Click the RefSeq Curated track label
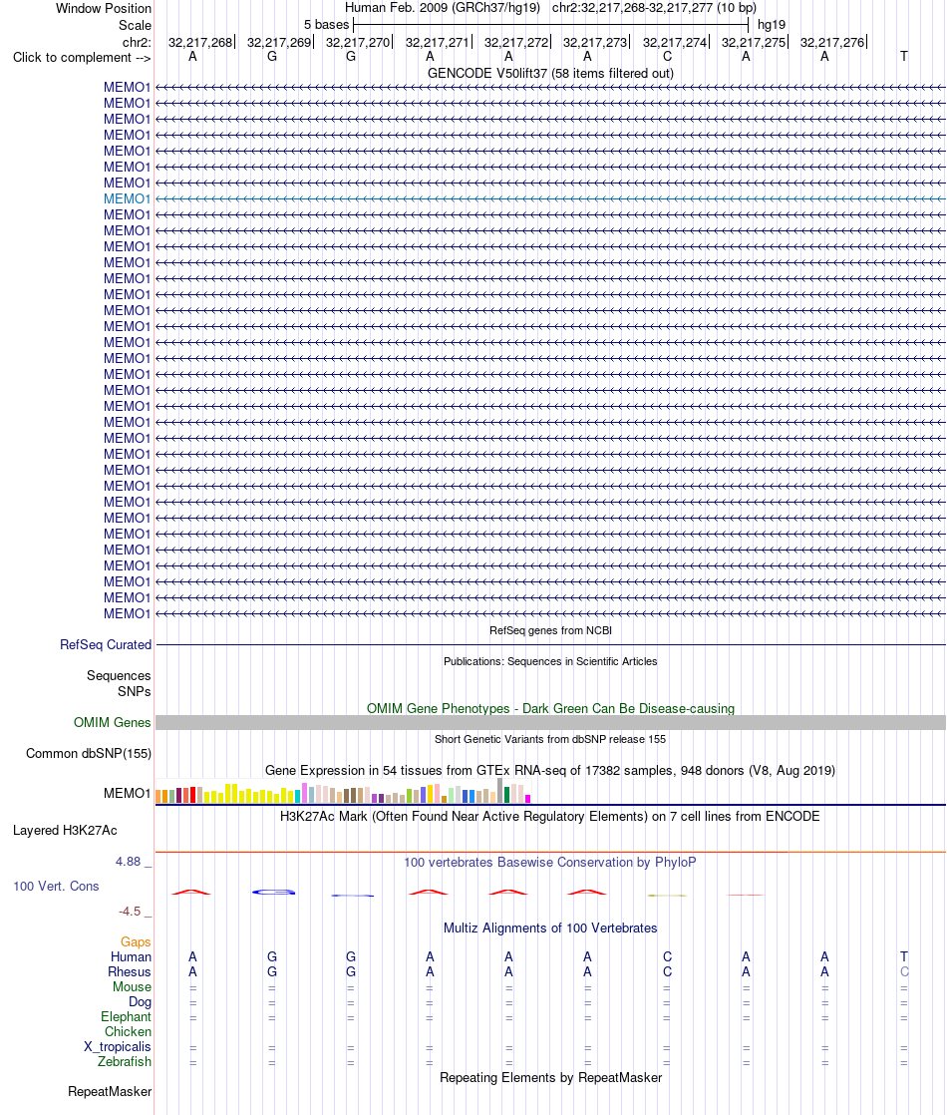Viewport: 947px width, 1115px height. coord(106,644)
